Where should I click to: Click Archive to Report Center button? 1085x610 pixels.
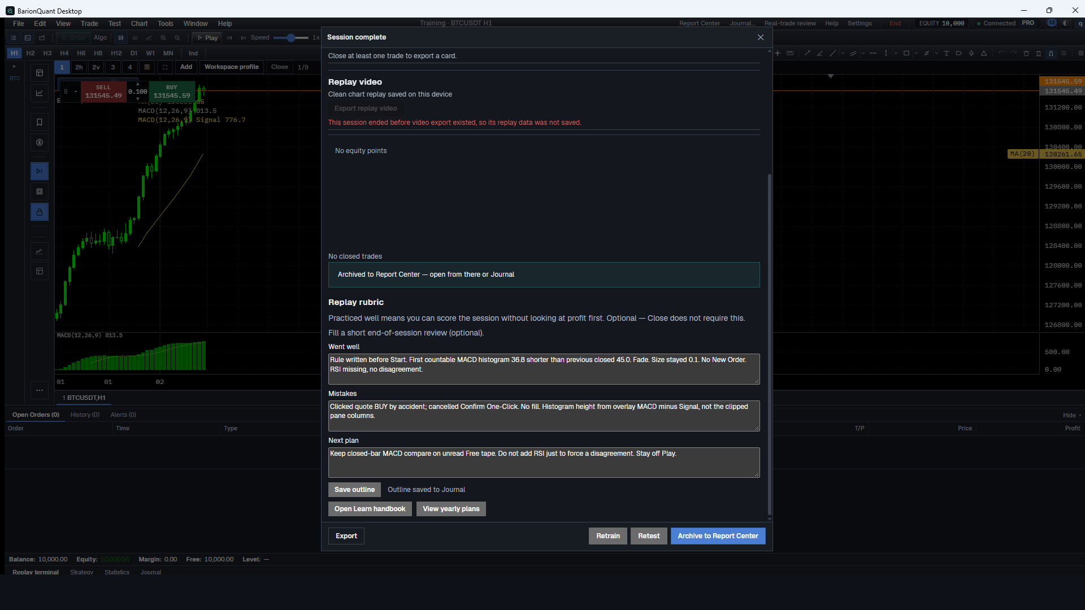tap(718, 536)
